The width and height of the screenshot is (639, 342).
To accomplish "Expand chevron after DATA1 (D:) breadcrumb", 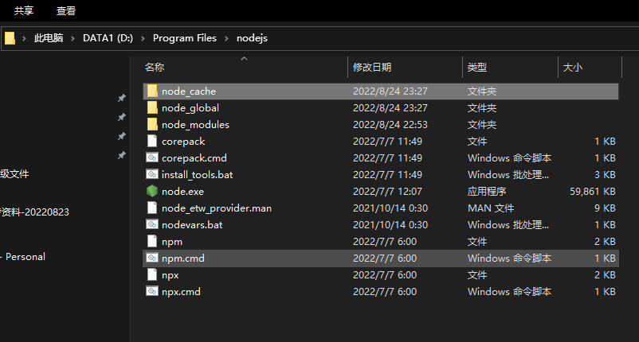I will click(x=143, y=38).
